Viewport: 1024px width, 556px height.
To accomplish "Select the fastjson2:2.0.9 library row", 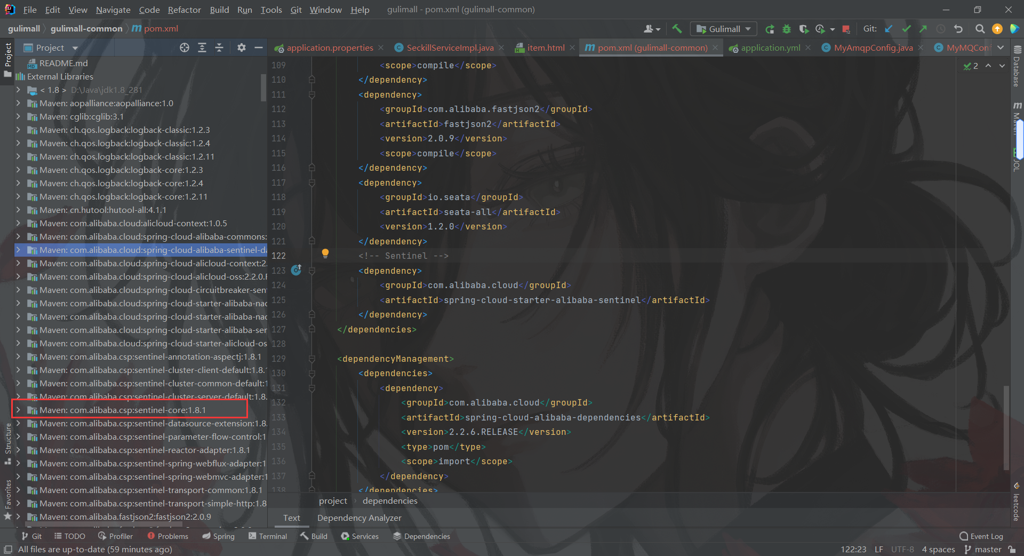I will point(141,517).
